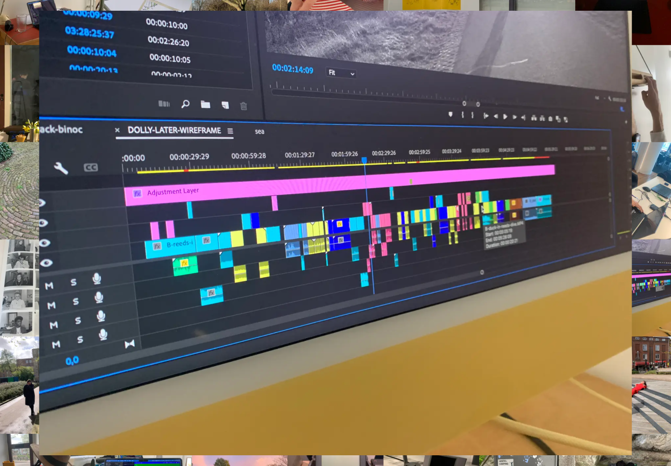Open DOLLY-LATER-WIREFRAME panel menu
Screen dimensions: 671x466
230,131
